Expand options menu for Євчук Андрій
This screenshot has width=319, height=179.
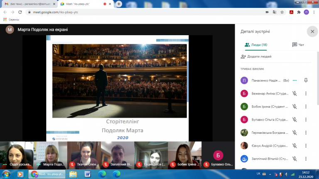pos(306,145)
